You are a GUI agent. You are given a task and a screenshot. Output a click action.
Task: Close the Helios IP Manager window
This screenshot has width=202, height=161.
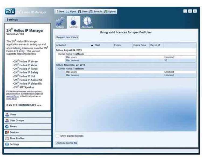click(x=195, y=11)
